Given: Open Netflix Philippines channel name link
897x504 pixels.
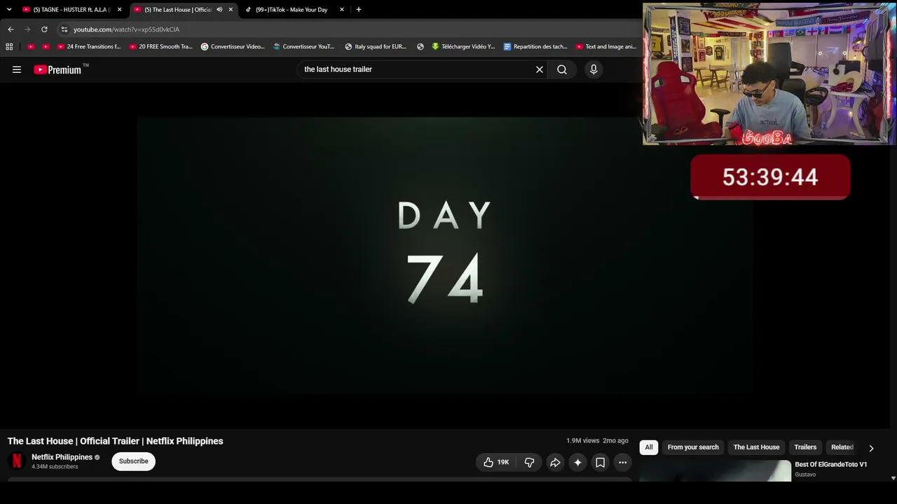Looking at the screenshot, I should [x=62, y=457].
